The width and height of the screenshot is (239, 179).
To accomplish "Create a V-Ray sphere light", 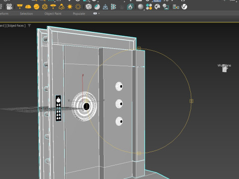I will point(36,7).
